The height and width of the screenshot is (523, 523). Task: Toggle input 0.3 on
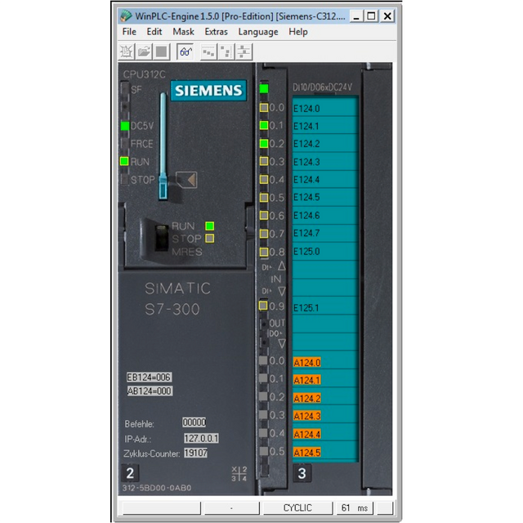(x=264, y=162)
